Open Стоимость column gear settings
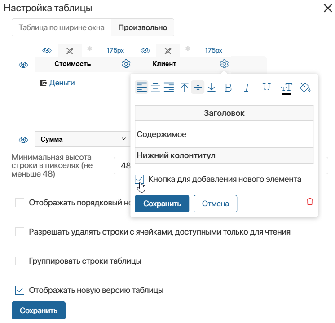The height and width of the screenshot is (323, 335). point(126,64)
